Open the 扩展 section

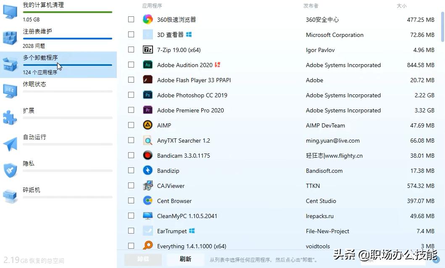pos(58,117)
